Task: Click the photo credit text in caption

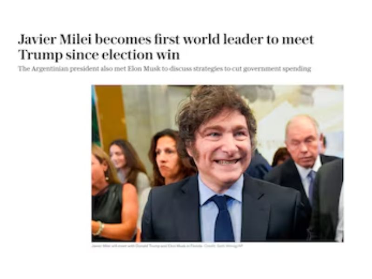Action: [224, 246]
